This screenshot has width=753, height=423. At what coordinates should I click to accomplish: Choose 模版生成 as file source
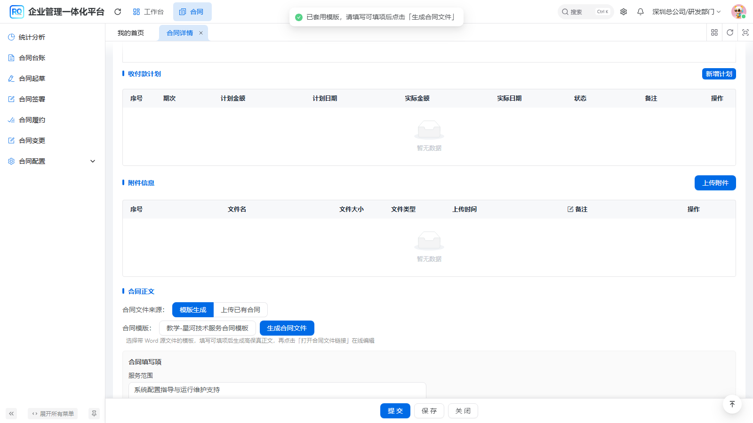pos(193,310)
